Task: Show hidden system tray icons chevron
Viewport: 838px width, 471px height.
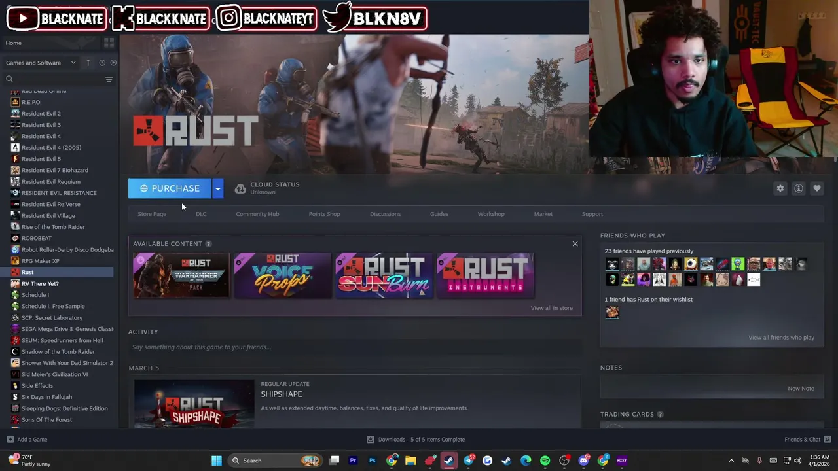Action: tap(731, 461)
